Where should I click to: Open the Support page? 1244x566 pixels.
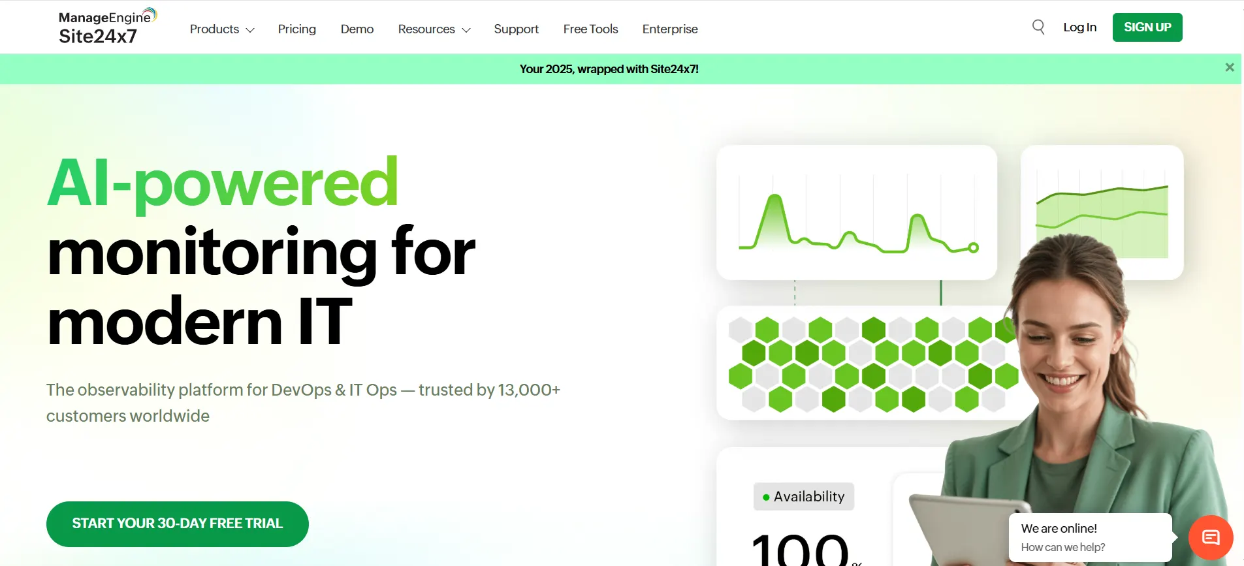(516, 29)
